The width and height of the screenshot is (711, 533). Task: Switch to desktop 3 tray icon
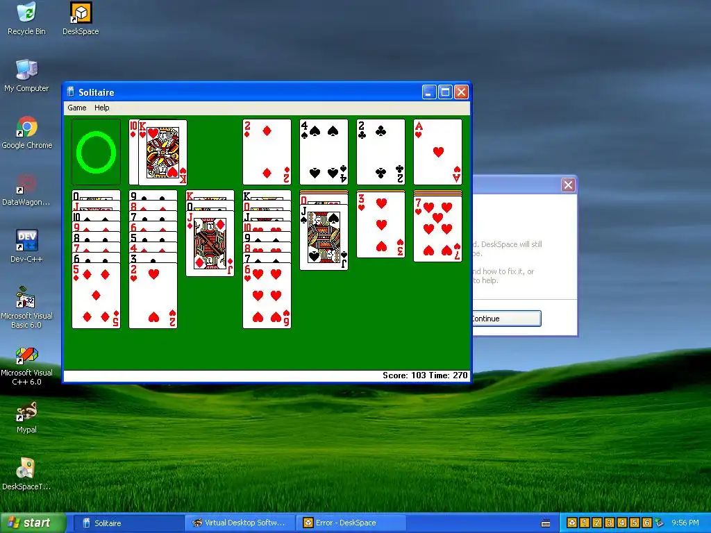610,523
